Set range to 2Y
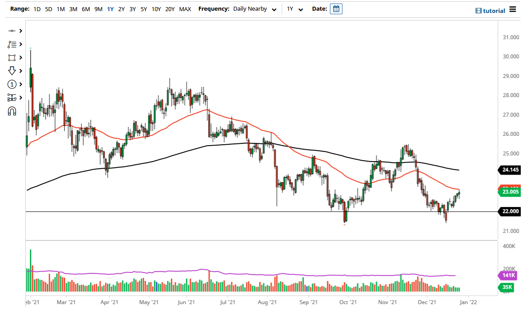 click(121, 9)
